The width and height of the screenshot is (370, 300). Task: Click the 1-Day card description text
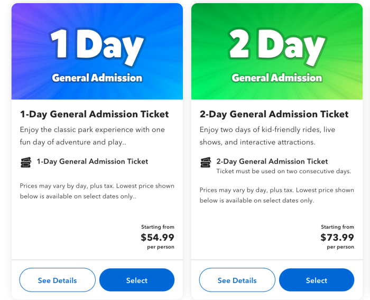(92, 136)
